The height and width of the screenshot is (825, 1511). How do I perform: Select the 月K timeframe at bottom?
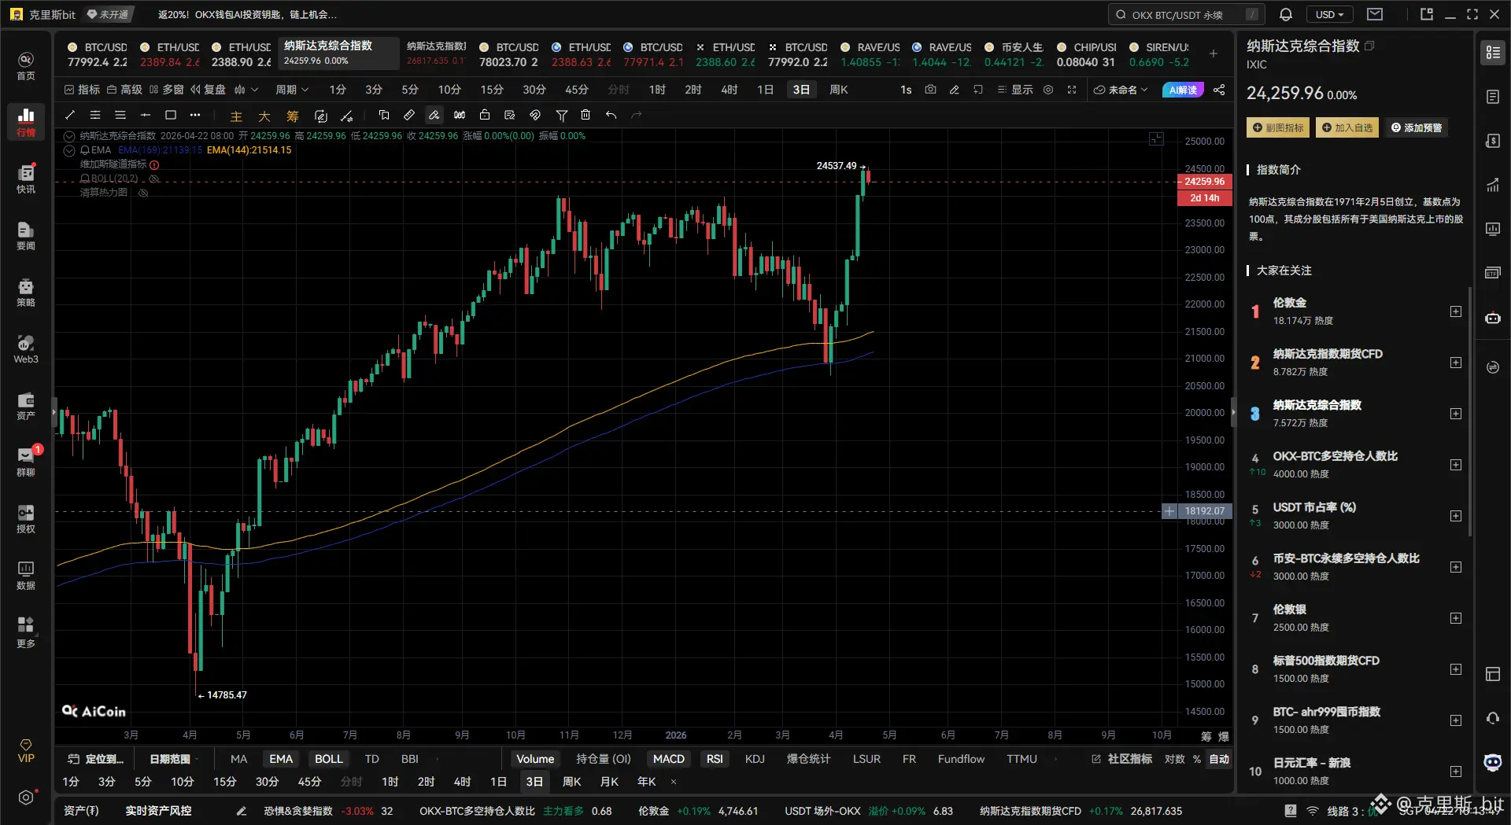click(x=609, y=782)
